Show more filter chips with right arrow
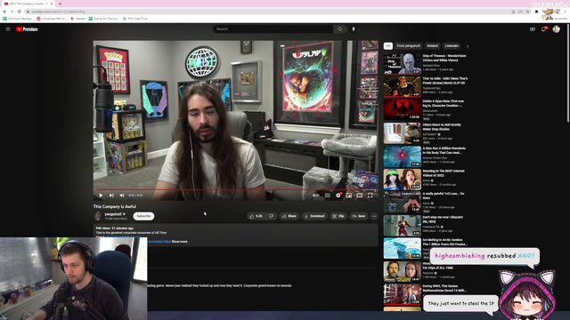570x320 pixels. (468, 46)
